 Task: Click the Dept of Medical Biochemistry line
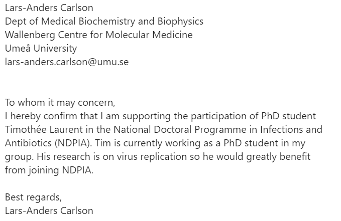click(x=104, y=21)
